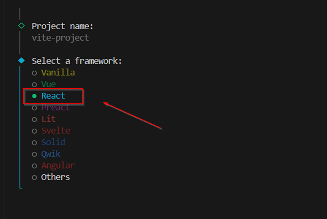Click the filled blue diamond beside Select a framework
The height and width of the screenshot is (219, 327).
[x=21, y=61]
